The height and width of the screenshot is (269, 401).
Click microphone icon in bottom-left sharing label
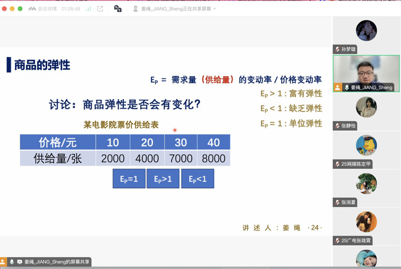click(x=12, y=261)
